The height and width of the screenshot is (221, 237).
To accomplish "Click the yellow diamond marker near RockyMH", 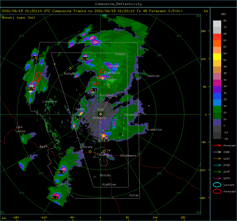I will tap(70, 69).
